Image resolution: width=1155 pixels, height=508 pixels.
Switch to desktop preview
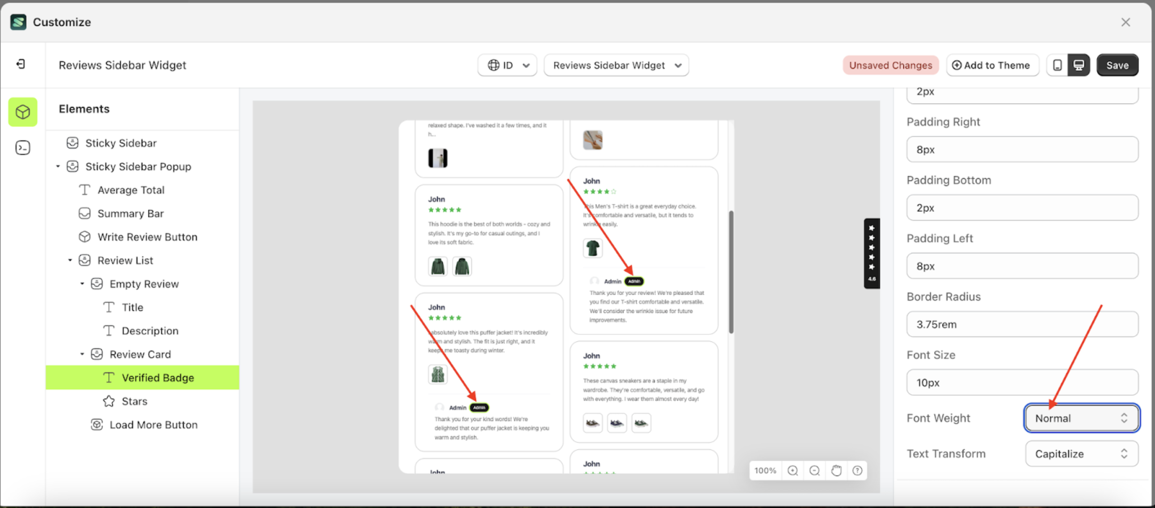click(1079, 65)
